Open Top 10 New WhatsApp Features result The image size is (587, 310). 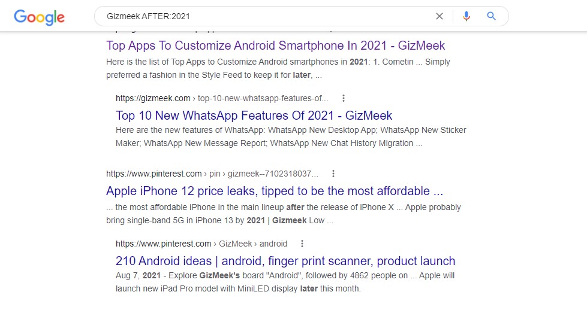(x=254, y=116)
